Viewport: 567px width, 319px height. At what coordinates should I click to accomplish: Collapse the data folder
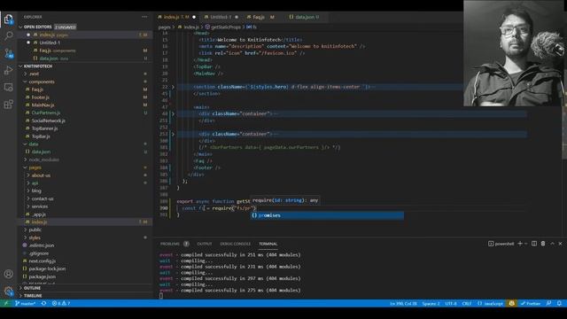click(26, 144)
